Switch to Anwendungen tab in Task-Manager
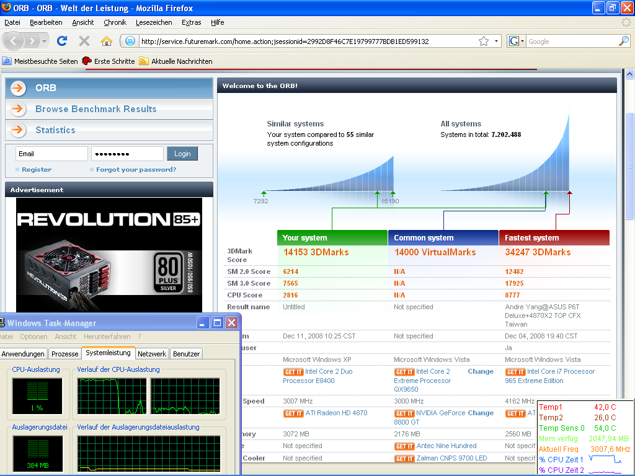This screenshot has width=635, height=476. coord(23,354)
